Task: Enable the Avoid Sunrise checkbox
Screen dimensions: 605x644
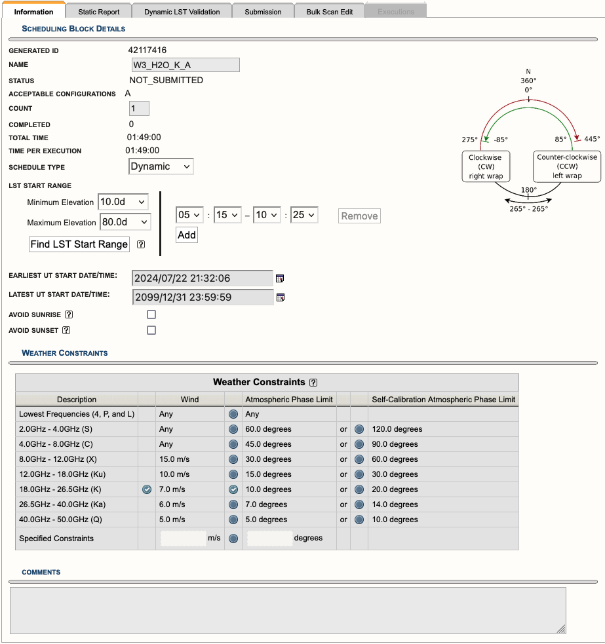Action: pyautogui.click(x=151, y=314)
